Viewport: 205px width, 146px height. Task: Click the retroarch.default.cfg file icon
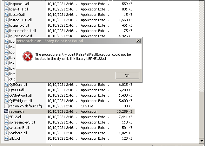6,106
